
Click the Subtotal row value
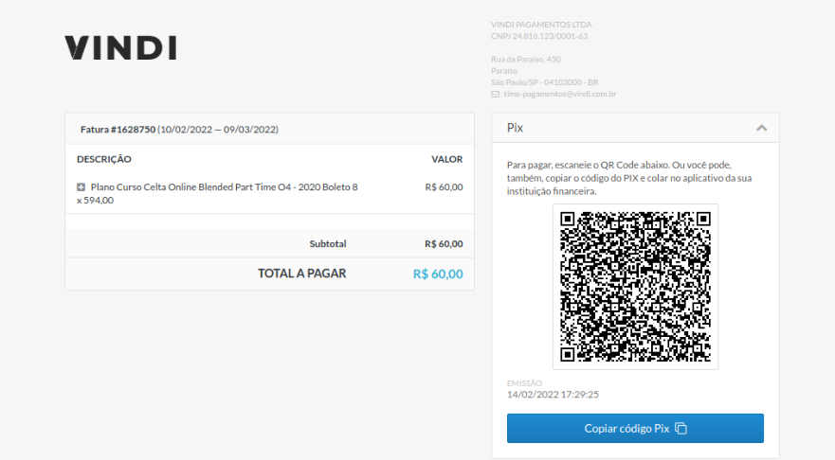[x=444, y=244]
